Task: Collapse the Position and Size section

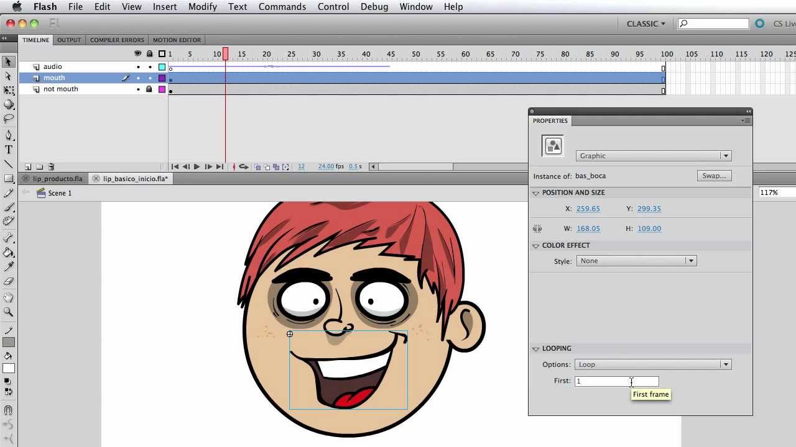Action: tap(535, 192)
